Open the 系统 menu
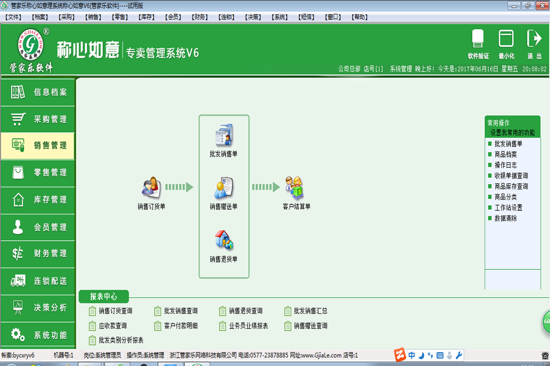Screen dimensions: 550x366 pyautogui.click(x=280, y=17)
